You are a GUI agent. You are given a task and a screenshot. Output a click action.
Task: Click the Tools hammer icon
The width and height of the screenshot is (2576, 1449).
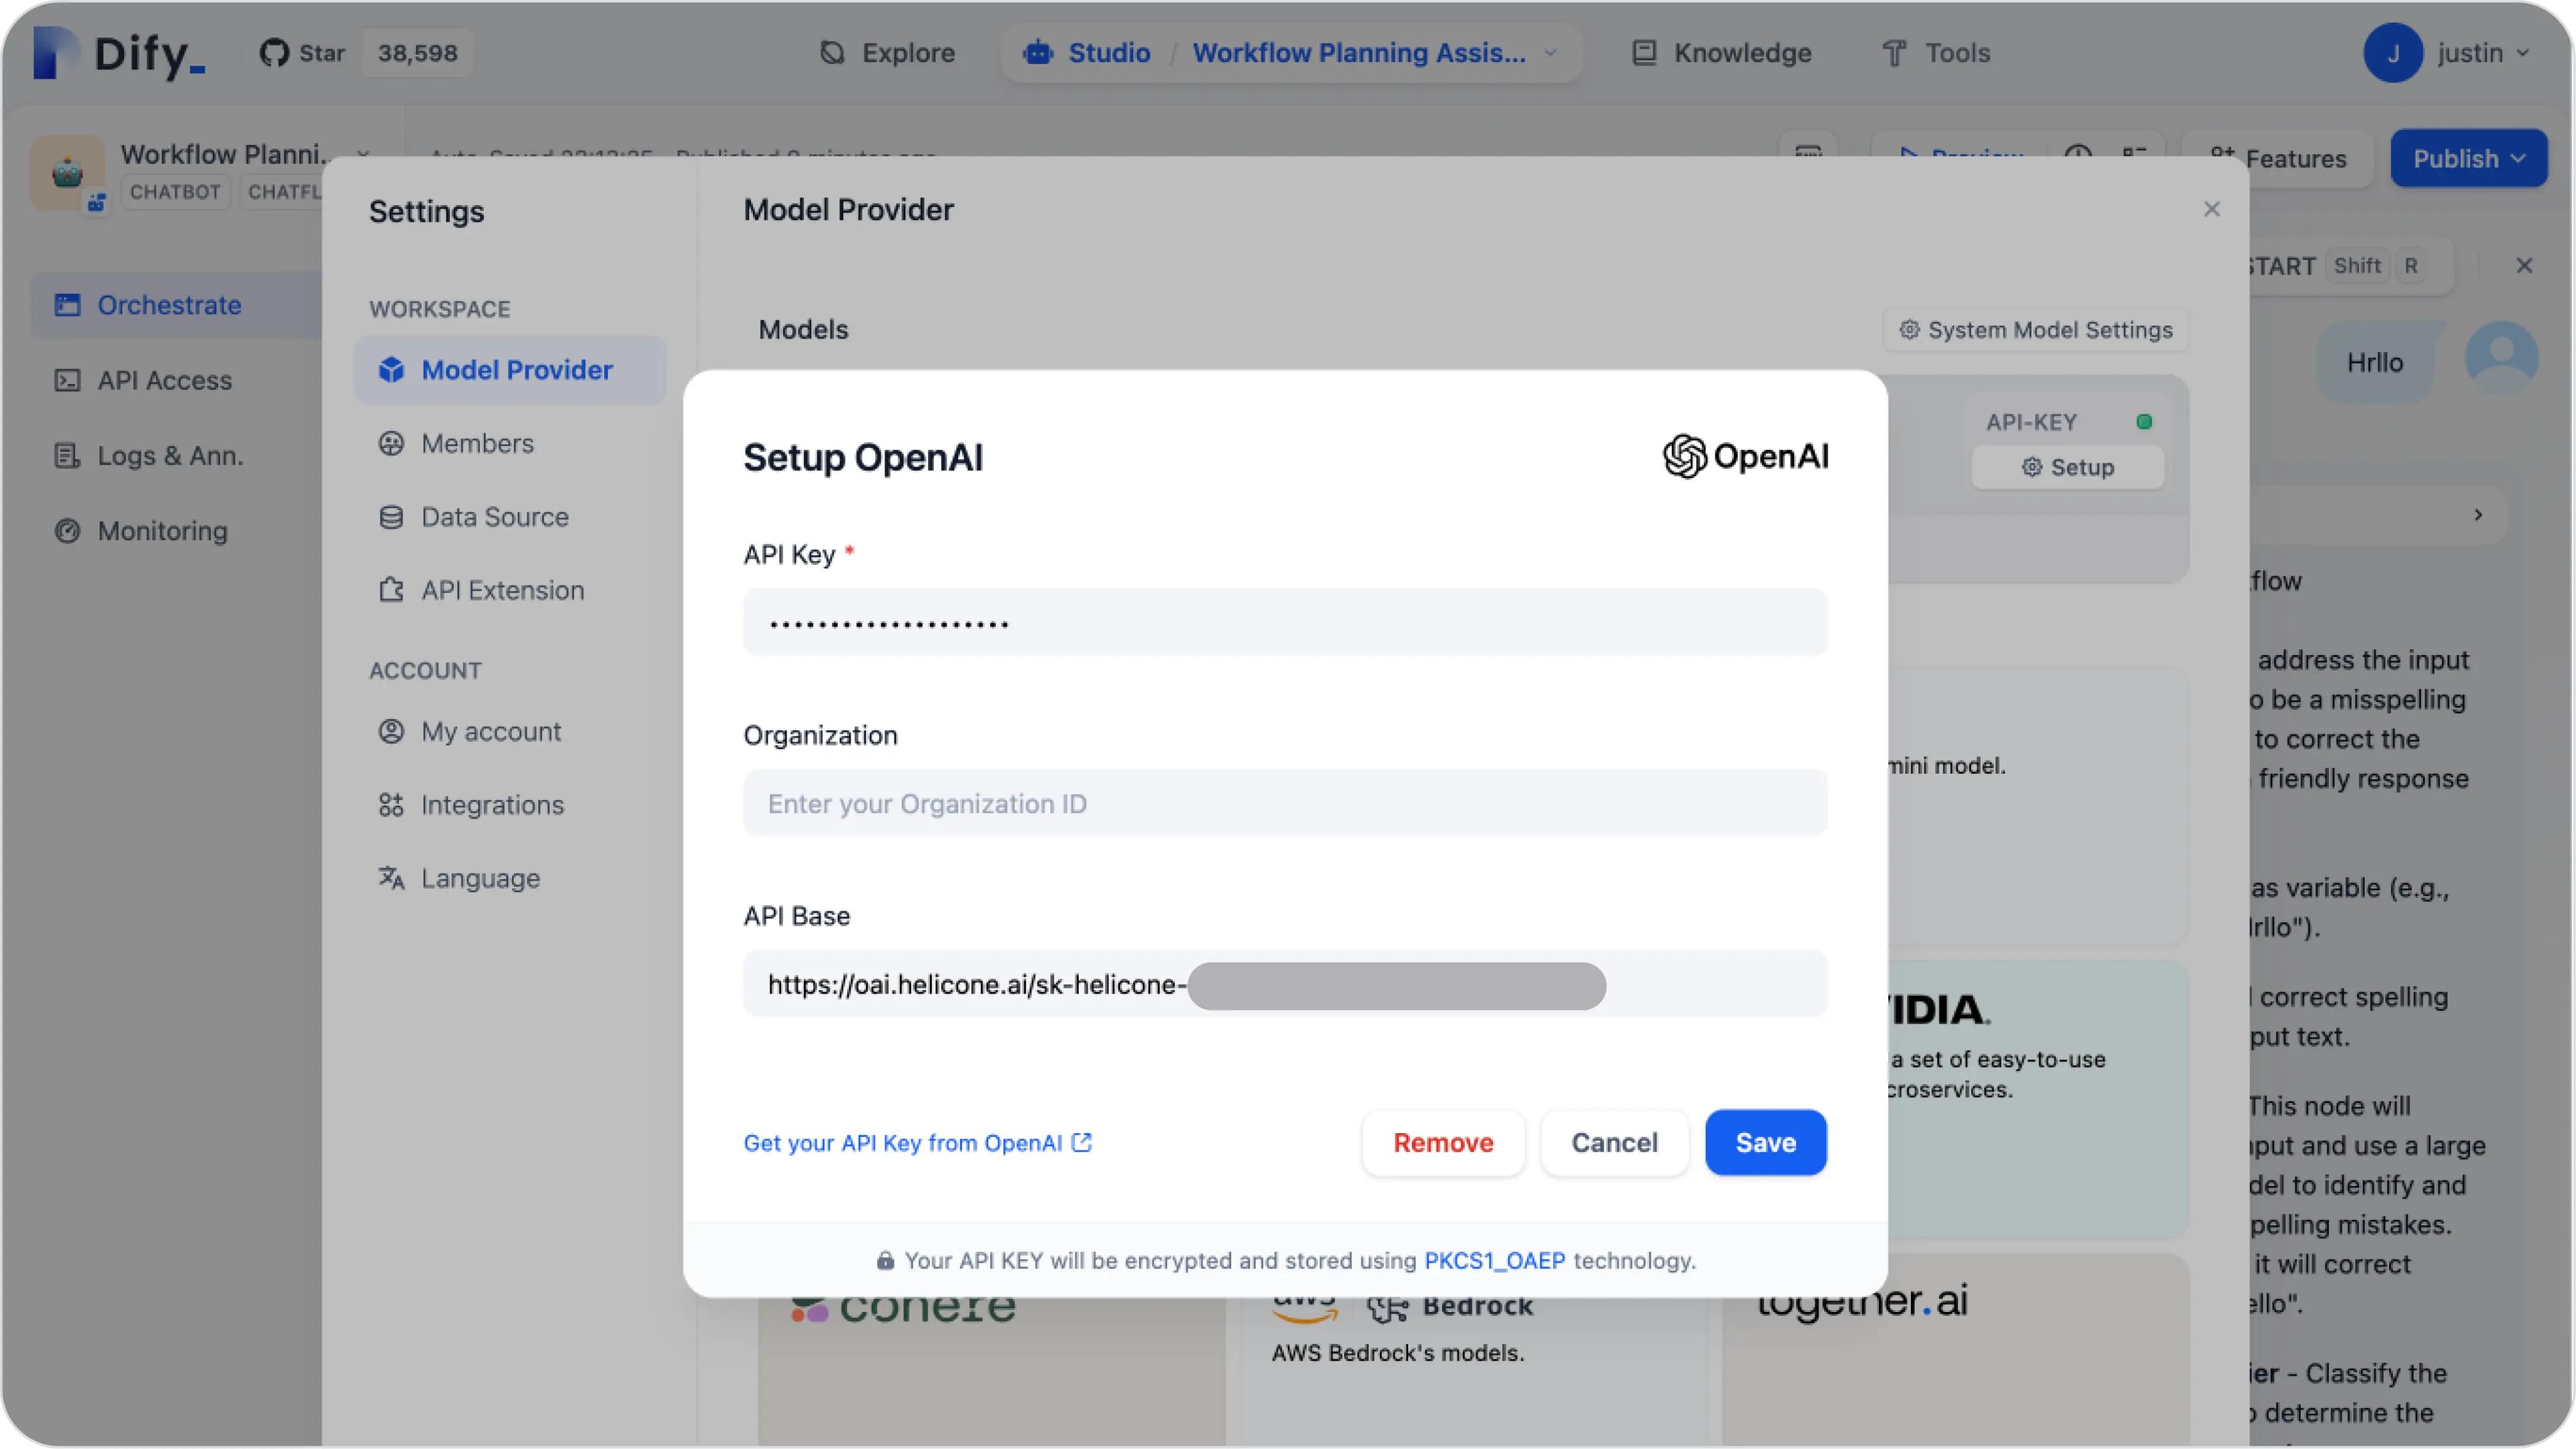[x=1894, y=53]
